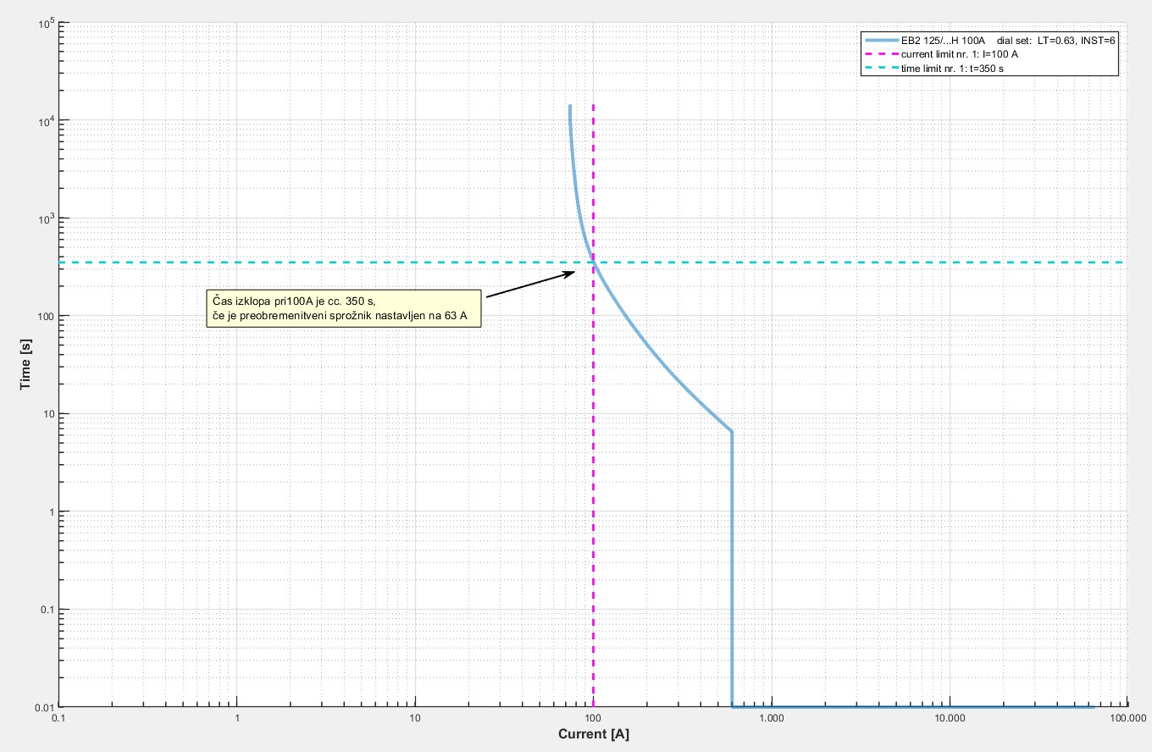Viewport: 1152px width, 752px height.
Task: Click the blue trip curve's vertical drop
Action: pos(732,567)
